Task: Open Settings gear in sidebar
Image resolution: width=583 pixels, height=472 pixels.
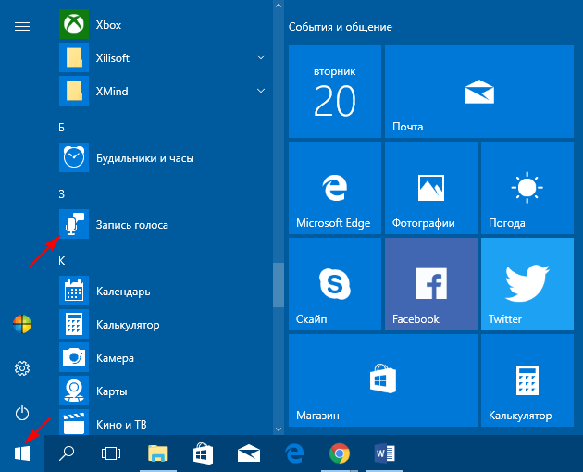Action: (x=22, y=369)
